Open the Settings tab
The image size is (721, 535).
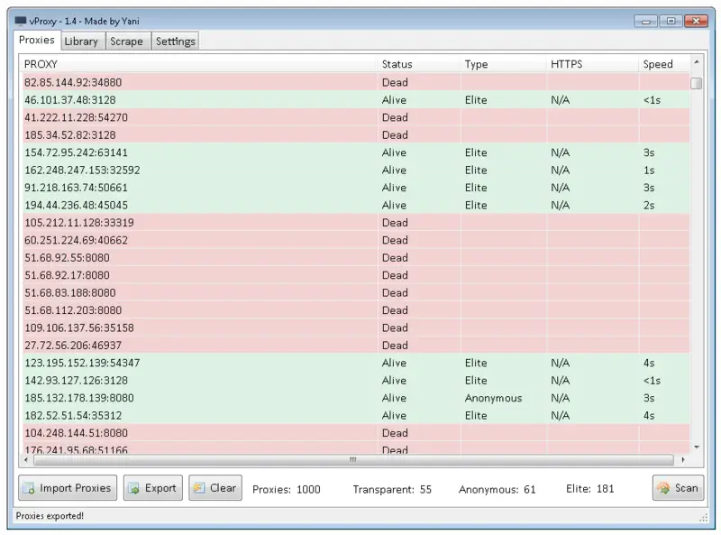point(175,41)
